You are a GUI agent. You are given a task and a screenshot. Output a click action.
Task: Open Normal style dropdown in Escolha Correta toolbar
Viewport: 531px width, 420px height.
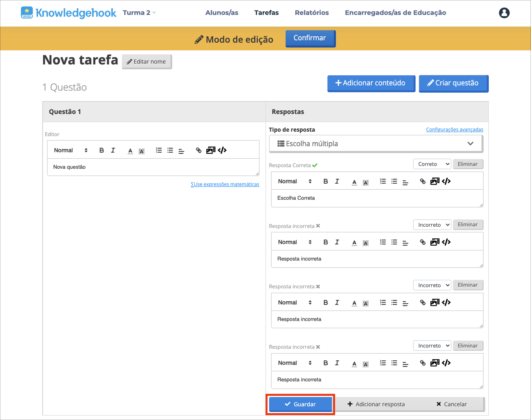point(295,181)
